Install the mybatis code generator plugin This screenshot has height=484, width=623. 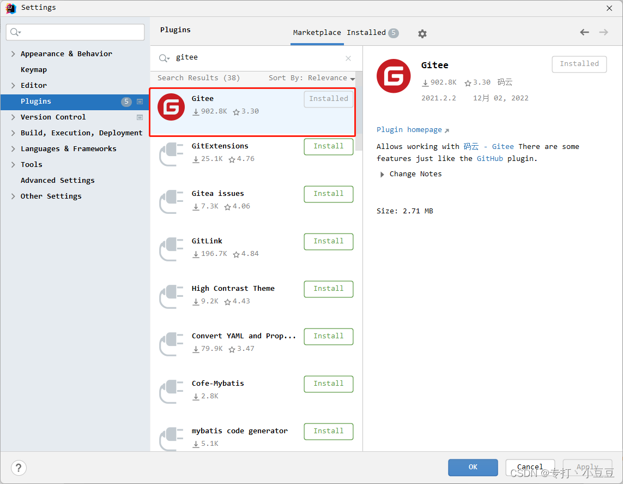pyautogui.click(x=329, y=431)
